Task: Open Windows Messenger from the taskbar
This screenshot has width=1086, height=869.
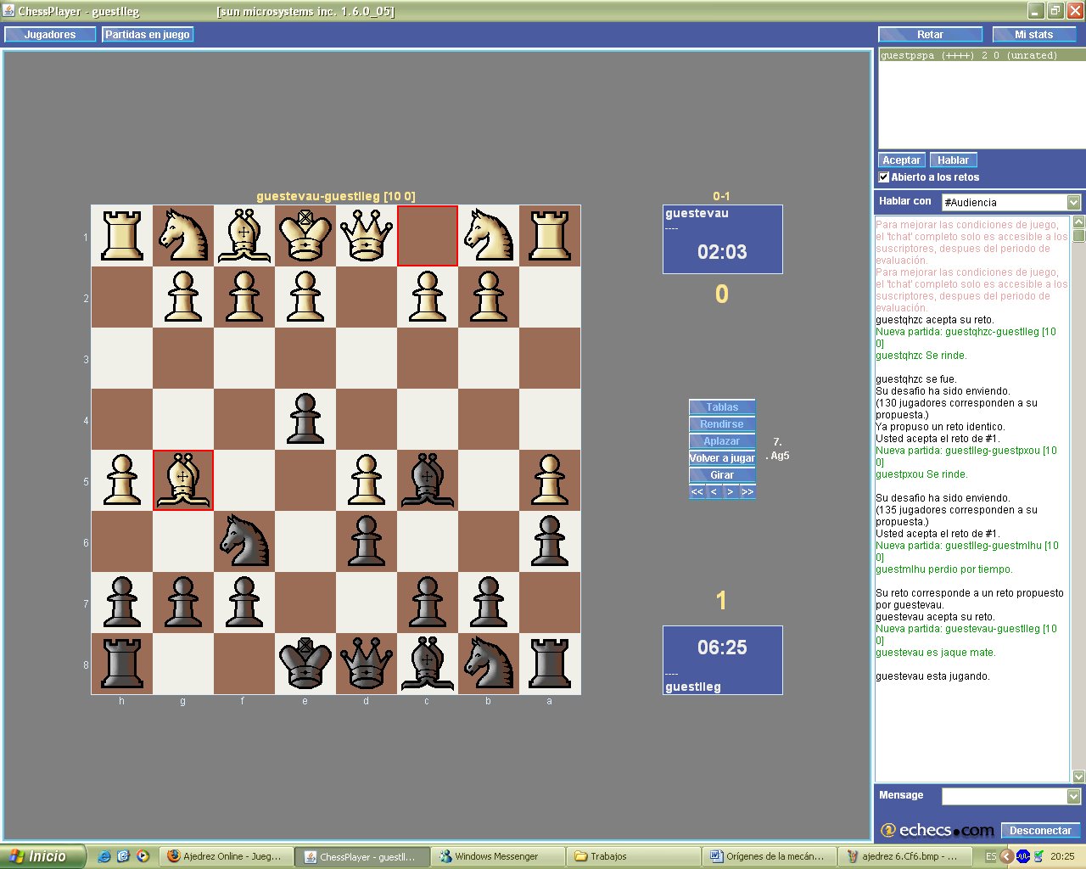Action: 497,856
